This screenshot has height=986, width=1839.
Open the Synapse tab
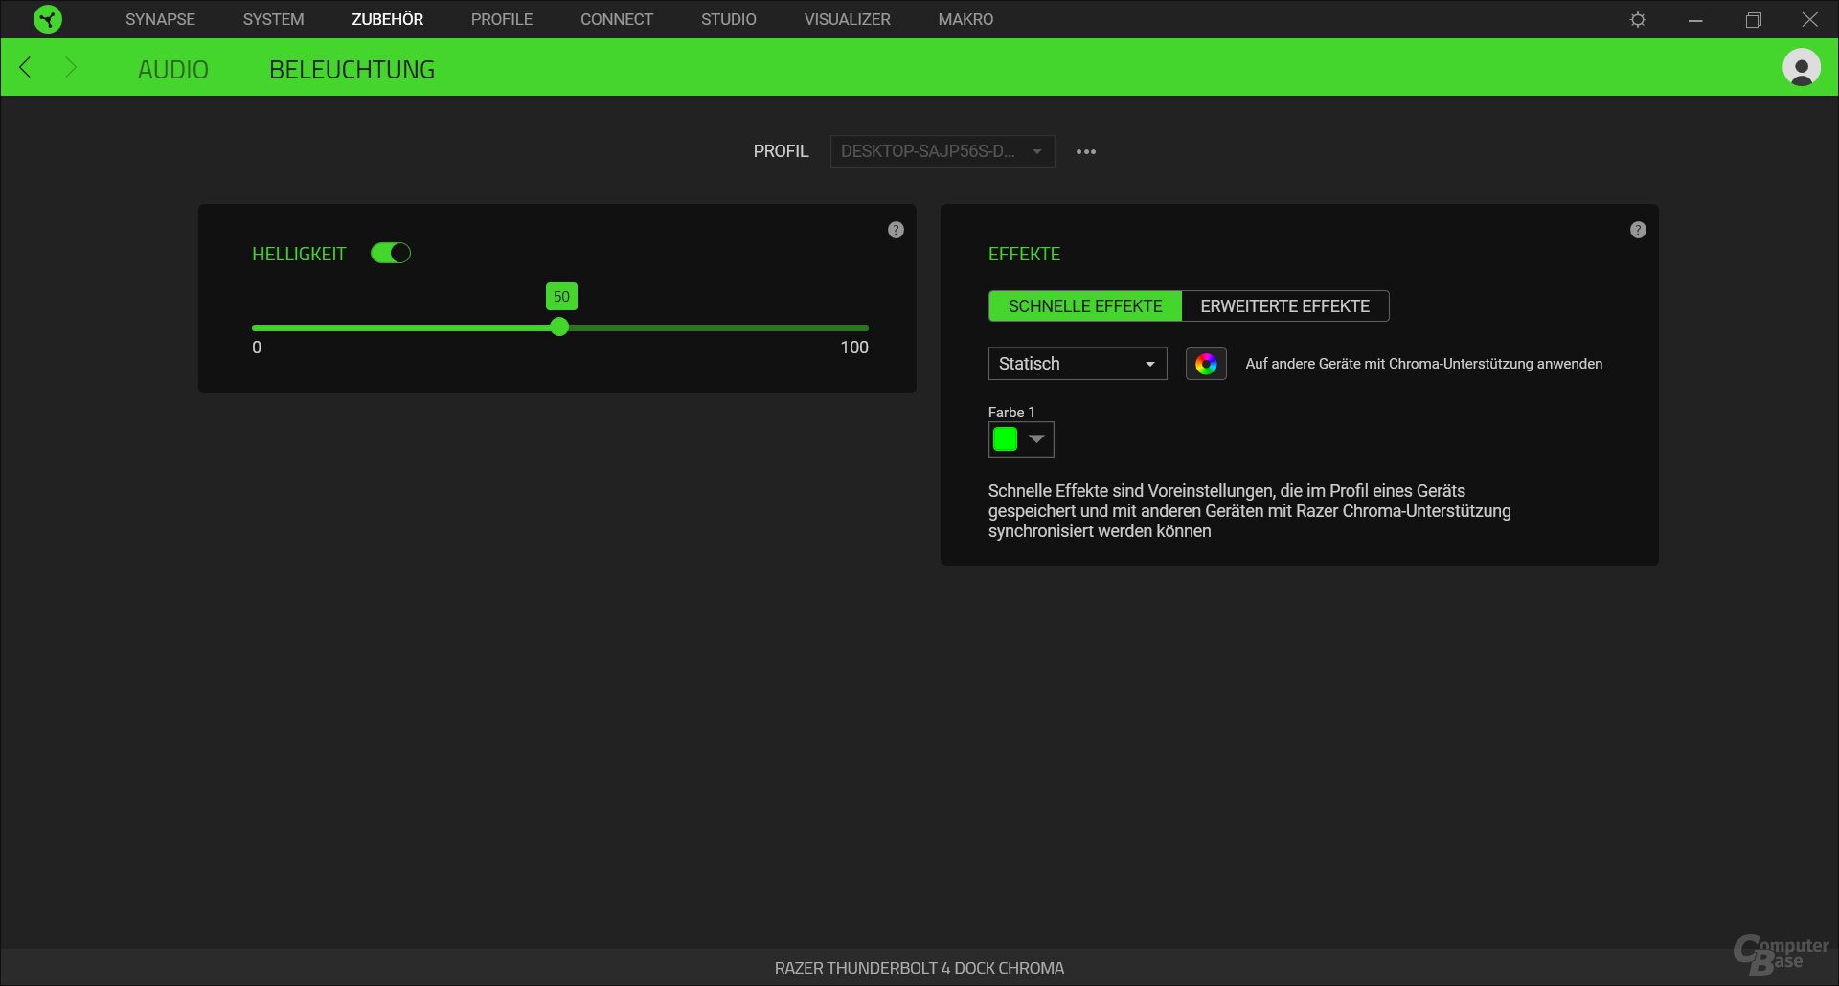tap(160, 19)
